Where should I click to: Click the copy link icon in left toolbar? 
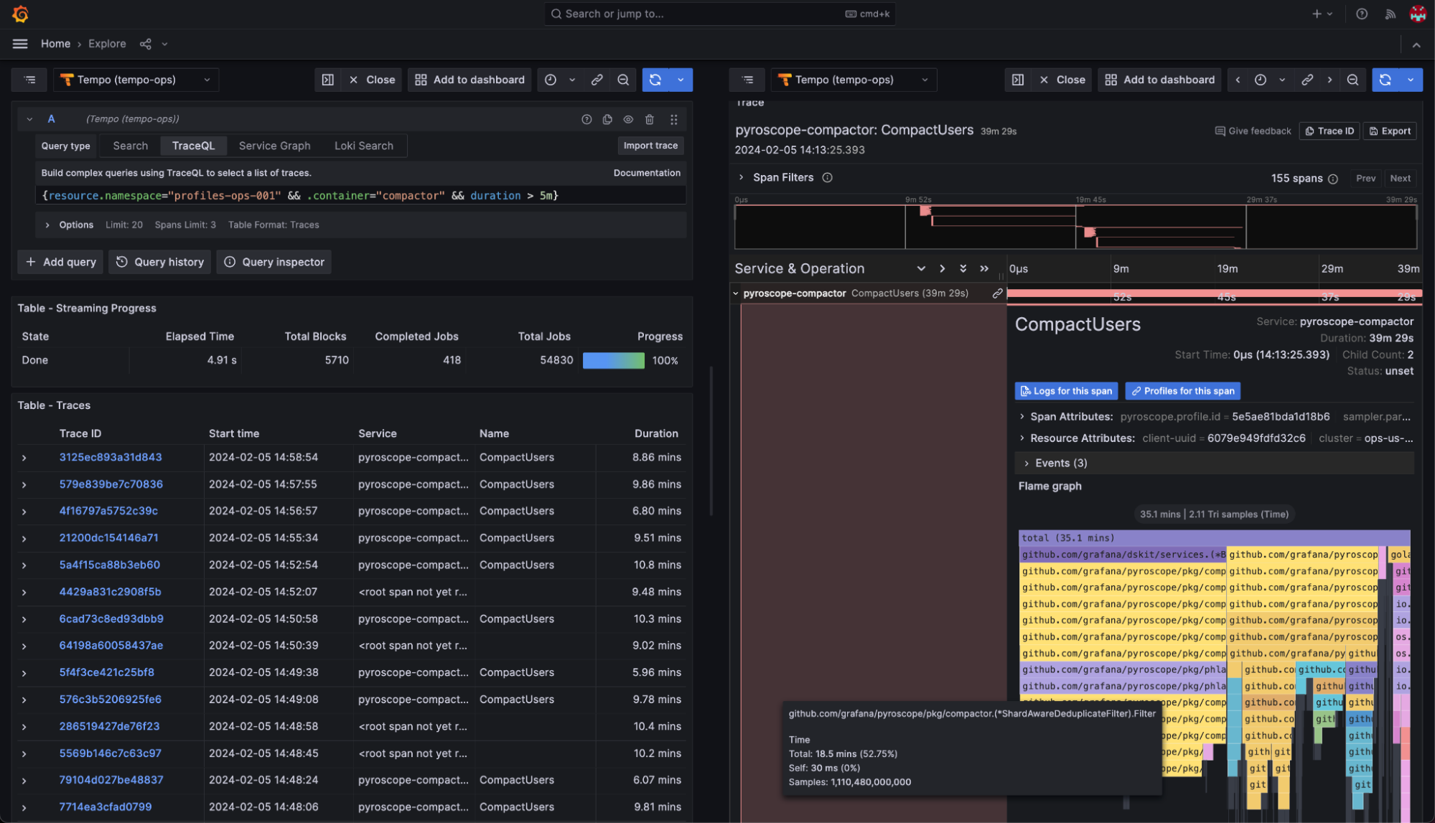click(597, 80)
